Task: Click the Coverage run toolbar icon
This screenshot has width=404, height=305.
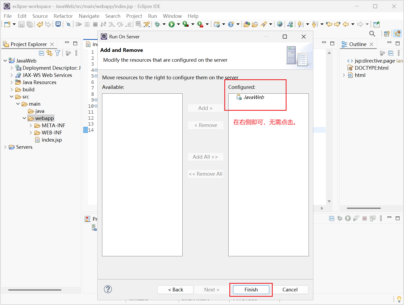Action: [x=186, y=24]
